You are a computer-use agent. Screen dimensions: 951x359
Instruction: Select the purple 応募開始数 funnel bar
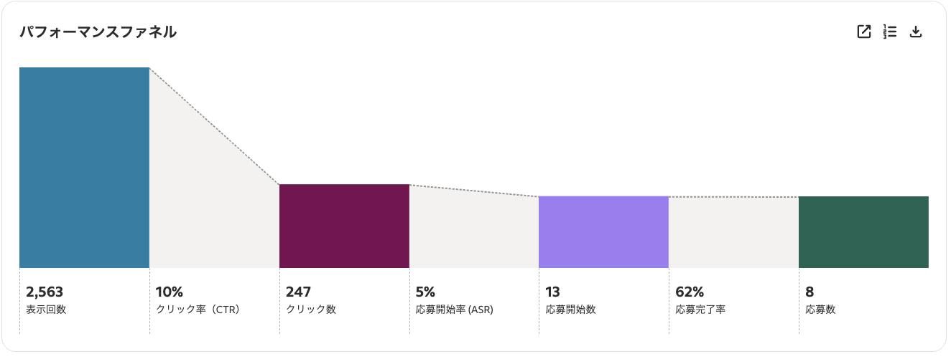coord(603,232)
